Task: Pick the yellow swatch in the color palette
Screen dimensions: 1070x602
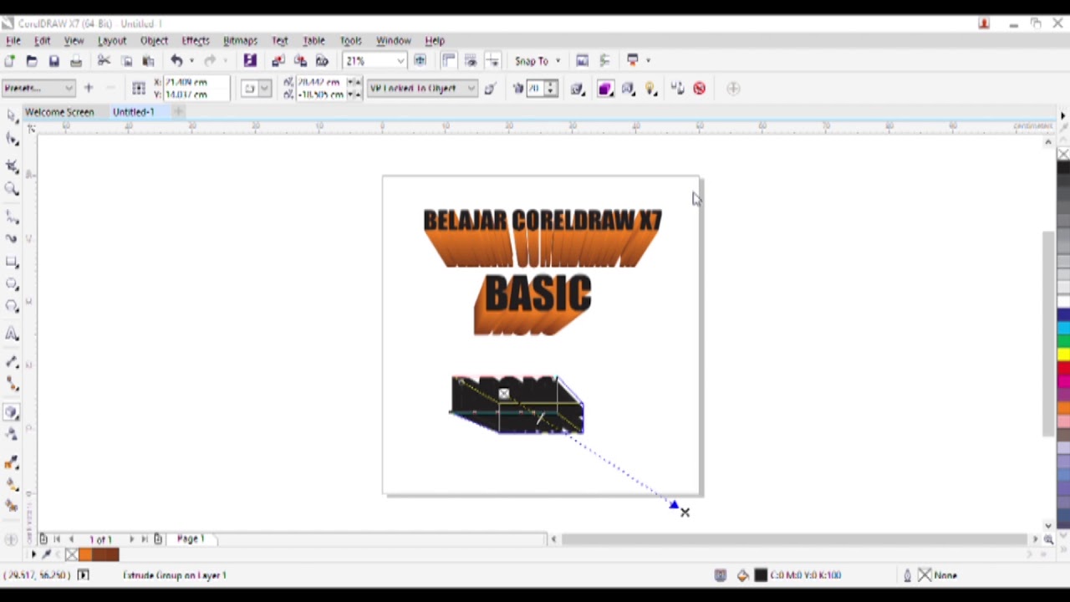Action: 1063,355
